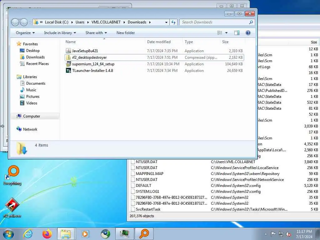Image resolution: width=320 pixels, height=240 pixels.
Task: Launch Firefox from taskbar
Action: (x=47, y=234)
